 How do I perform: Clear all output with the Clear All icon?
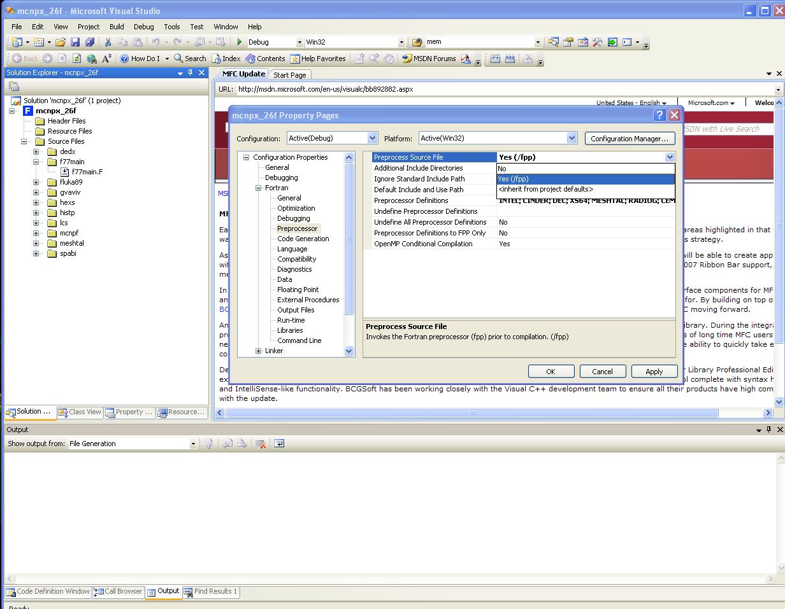(260, 444)
